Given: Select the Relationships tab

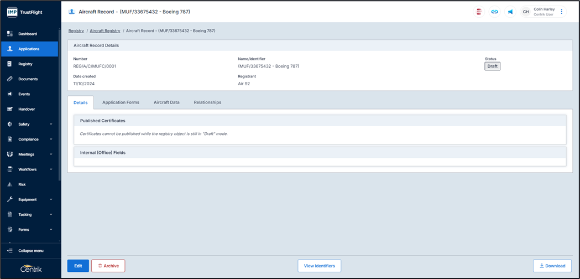Looking at the screenshot, I should [x=207, y=102].
